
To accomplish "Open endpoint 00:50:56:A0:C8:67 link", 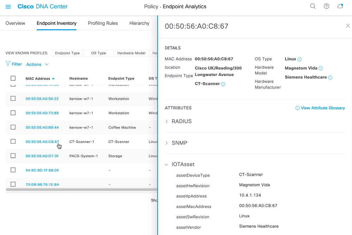I will click(42, 142).
